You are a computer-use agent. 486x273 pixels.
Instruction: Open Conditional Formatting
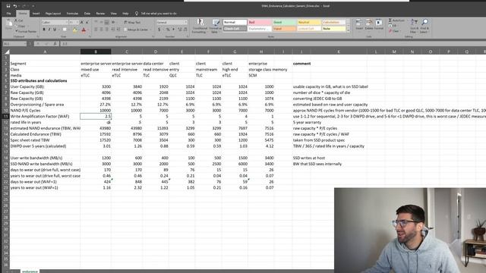tap(200, 26)
